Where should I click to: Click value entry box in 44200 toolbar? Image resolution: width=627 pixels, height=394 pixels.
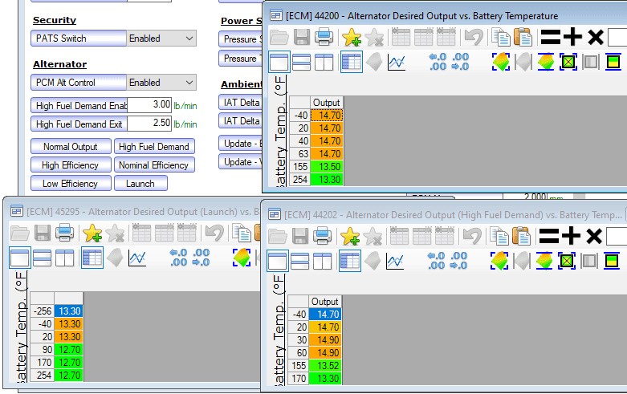point(617,37)
